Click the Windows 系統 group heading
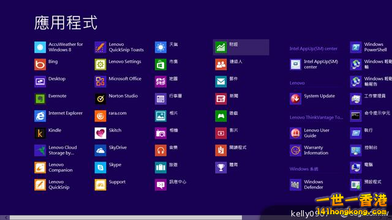Viewport: 392px width, 220px height. (304, 169)
